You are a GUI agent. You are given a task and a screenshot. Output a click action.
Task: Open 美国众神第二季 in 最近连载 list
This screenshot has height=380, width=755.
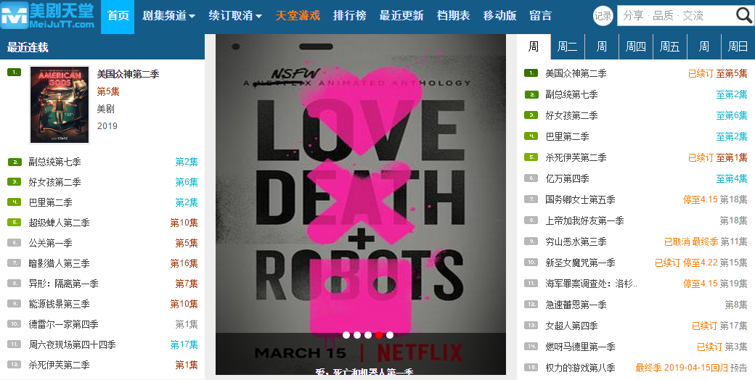pos(128,74)
